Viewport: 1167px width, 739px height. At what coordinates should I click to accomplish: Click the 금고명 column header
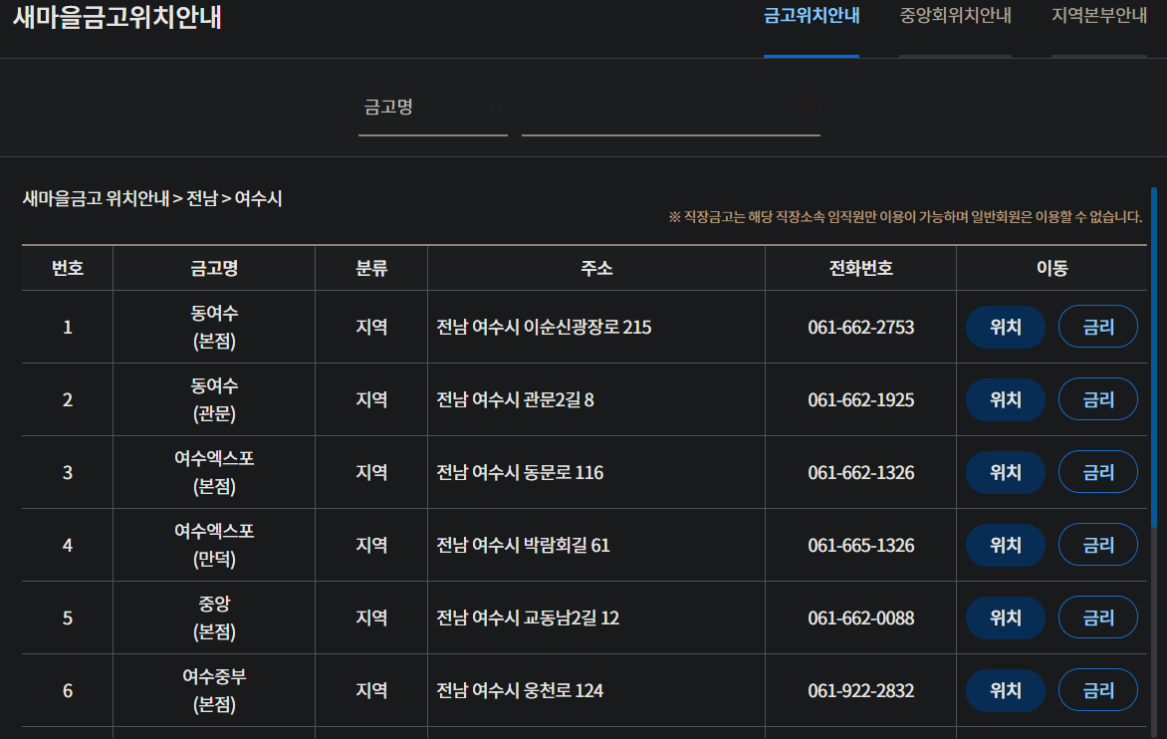tap(214, 268)
